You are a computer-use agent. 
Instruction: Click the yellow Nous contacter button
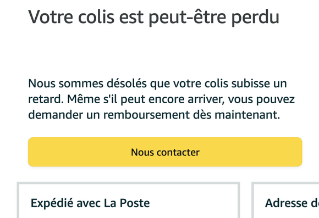pos(165,152)
